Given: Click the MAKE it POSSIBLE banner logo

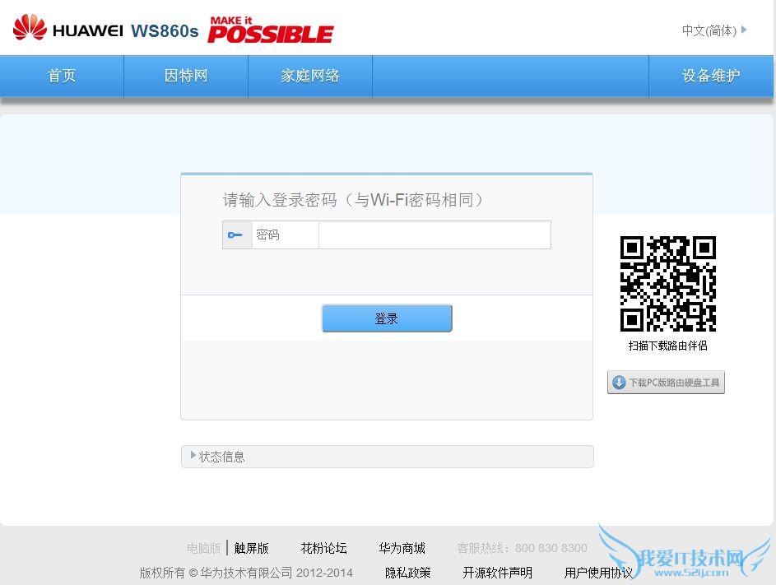Looking at the screenshot, I should point(271,30).
